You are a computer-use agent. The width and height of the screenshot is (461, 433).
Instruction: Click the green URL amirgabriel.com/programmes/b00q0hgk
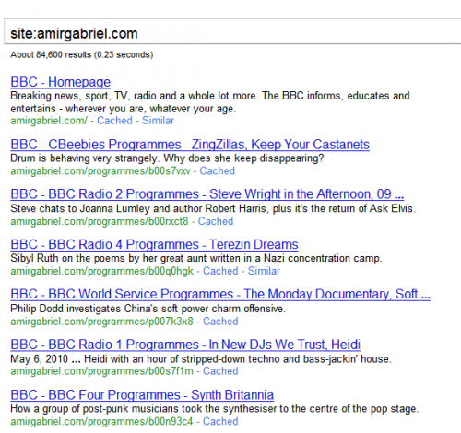point(102,271)
